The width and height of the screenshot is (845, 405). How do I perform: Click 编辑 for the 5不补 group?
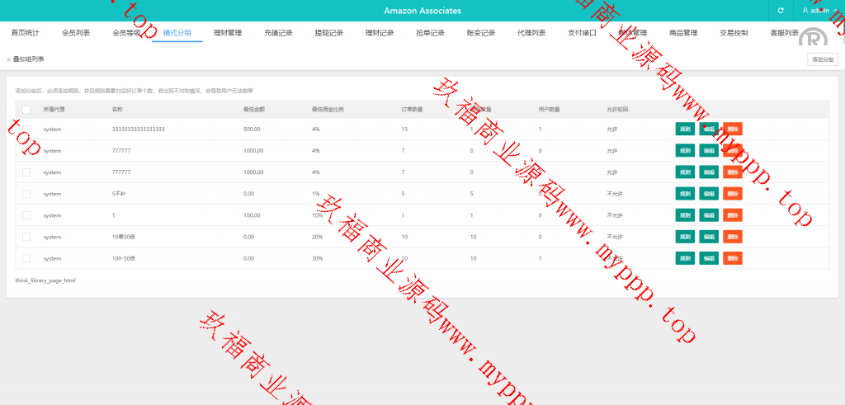709,194
